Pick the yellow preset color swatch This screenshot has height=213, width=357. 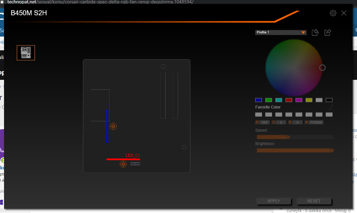(309, 100)
